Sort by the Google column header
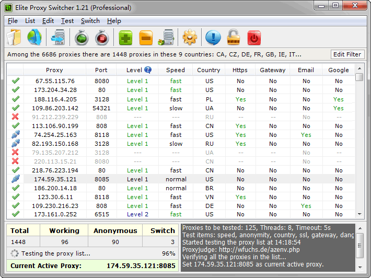Viewport: 371px width, 278px height. (339, 70)
